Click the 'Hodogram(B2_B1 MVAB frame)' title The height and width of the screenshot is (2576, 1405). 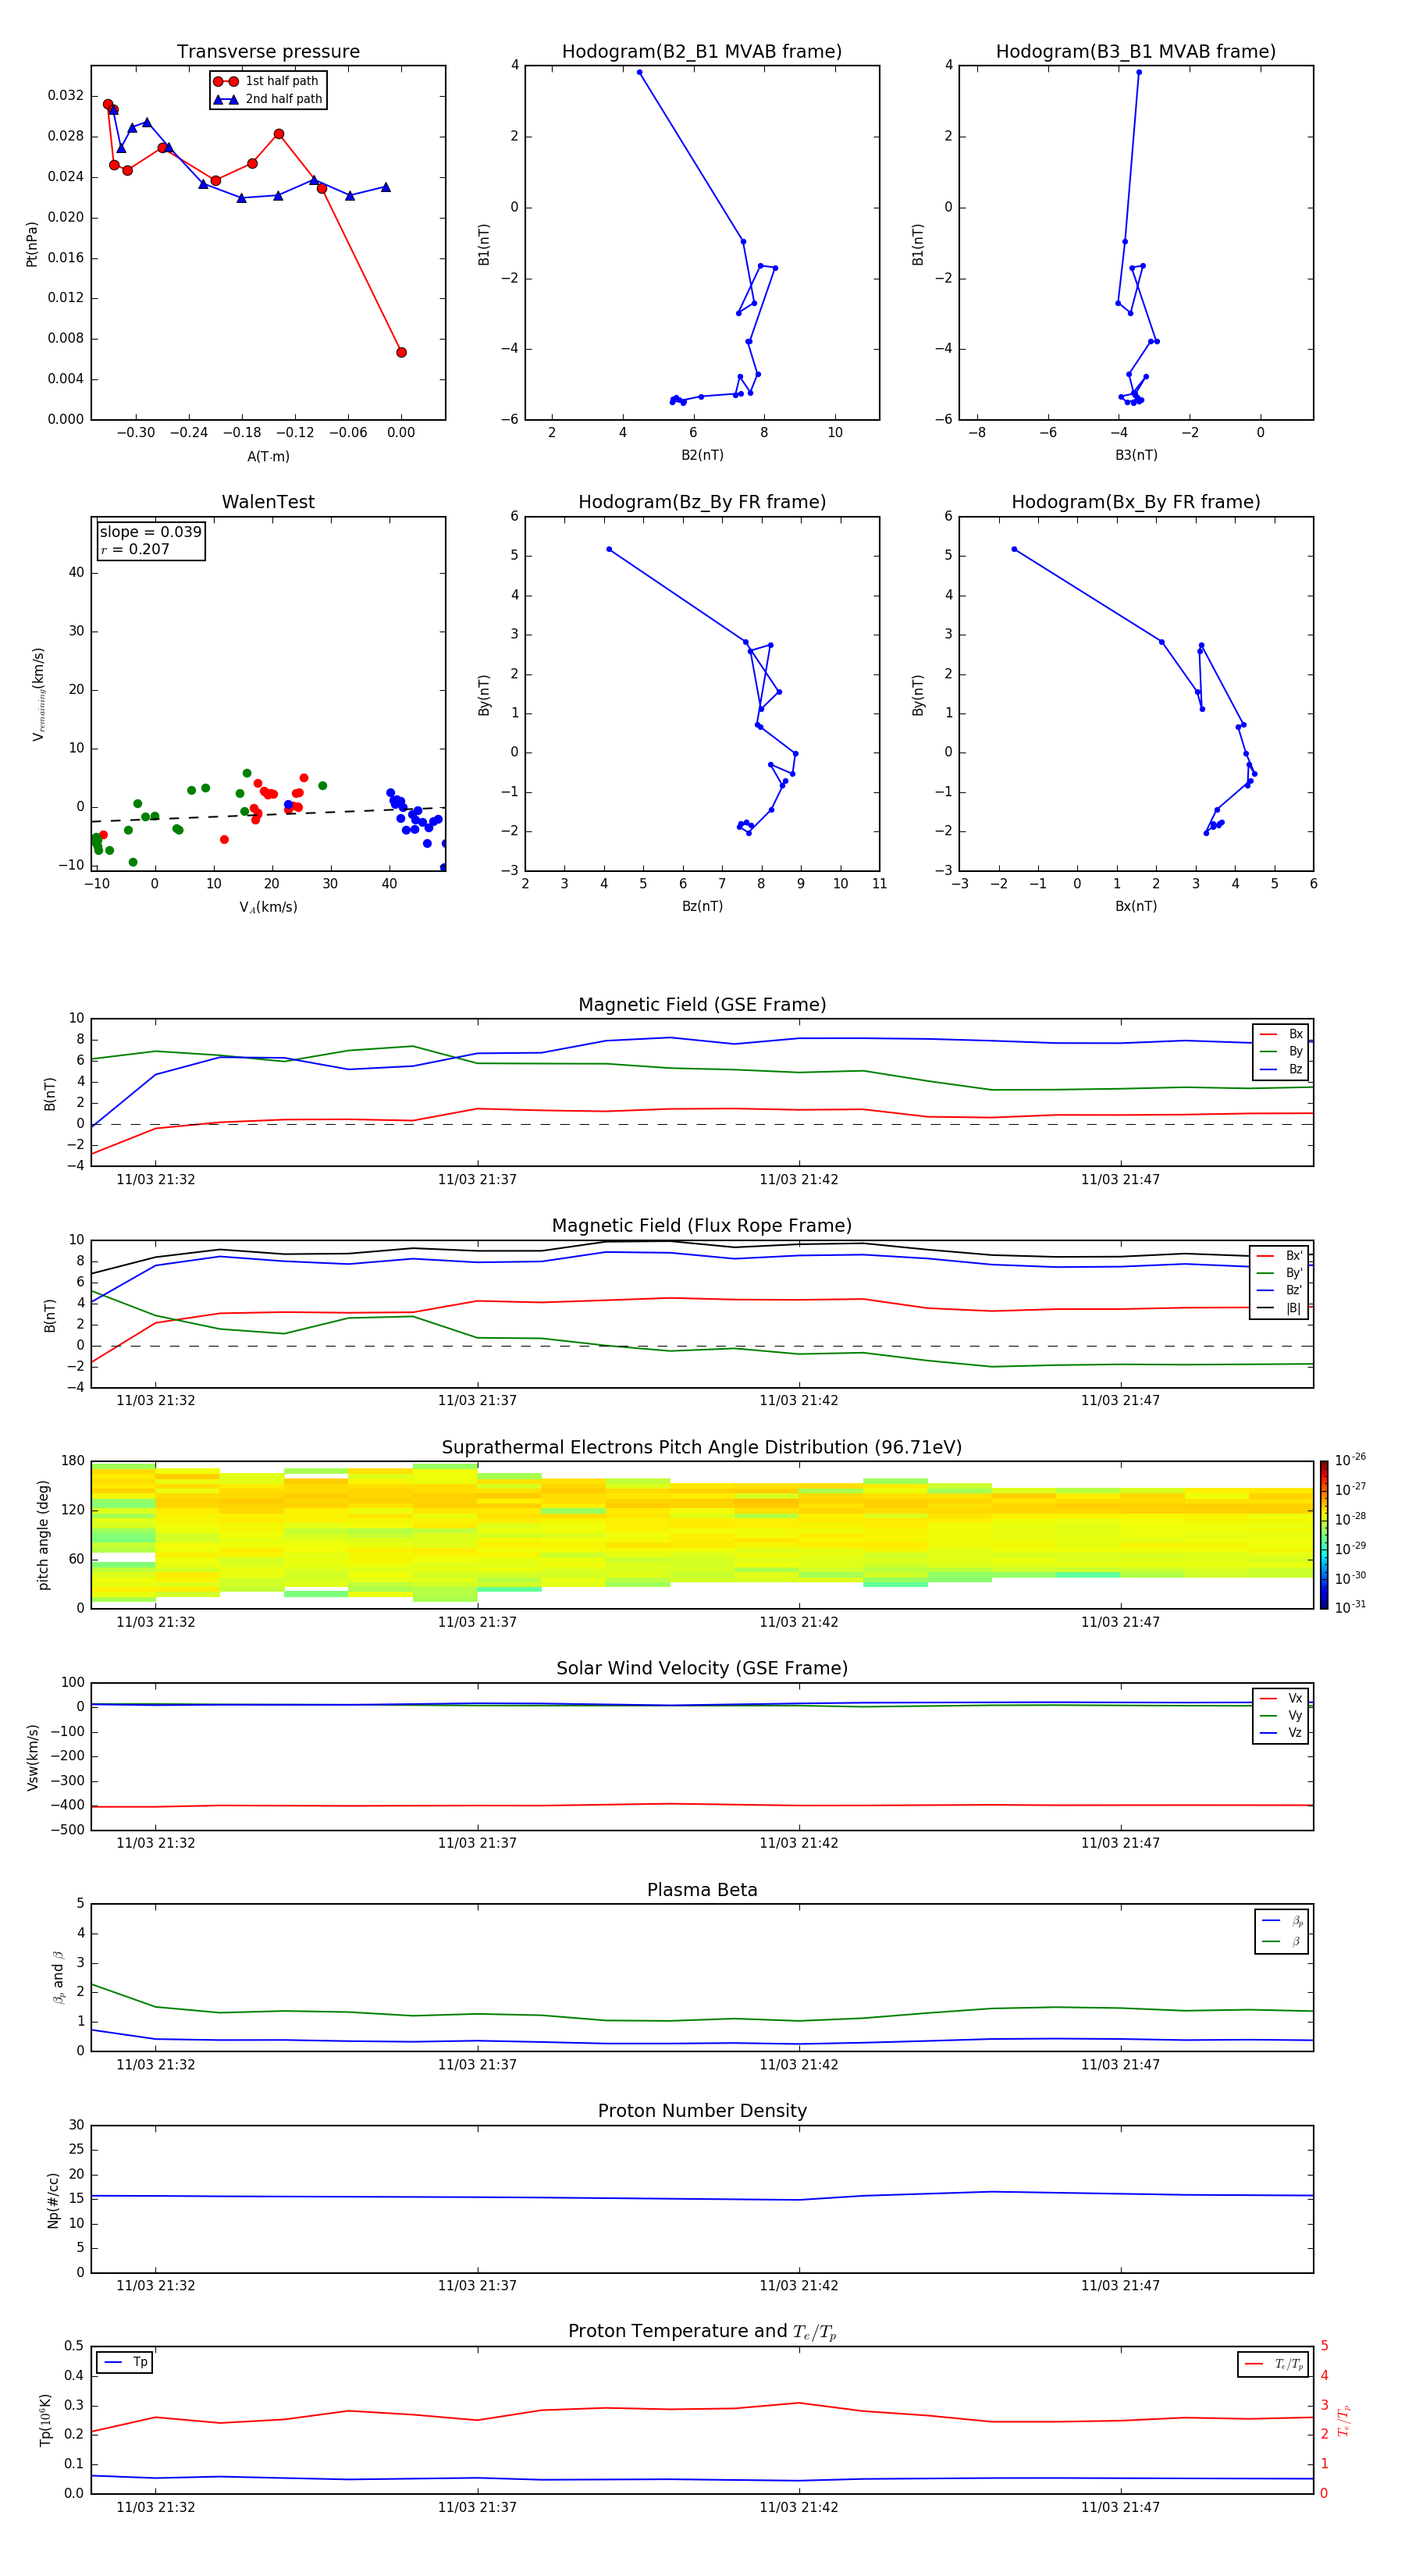pyautogui.click(x=702, y=51)
